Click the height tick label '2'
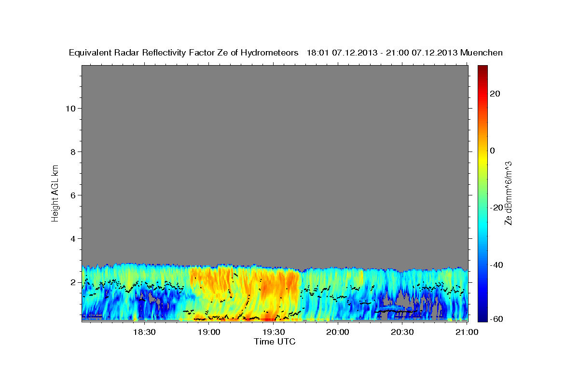The image size is (579, 386). coord(72,282)
